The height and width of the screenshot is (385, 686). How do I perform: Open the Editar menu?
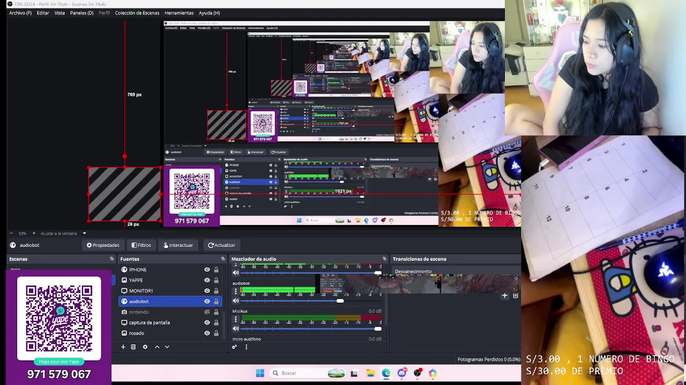tap(43, 13)
